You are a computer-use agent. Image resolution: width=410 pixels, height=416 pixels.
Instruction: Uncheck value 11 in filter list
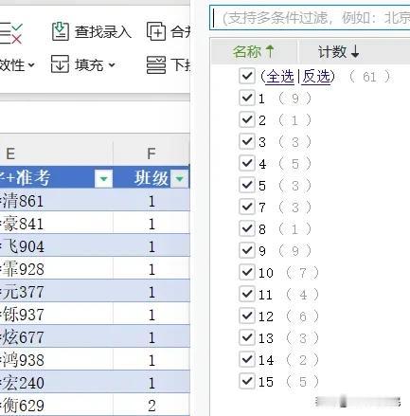[x=247, y=294]
